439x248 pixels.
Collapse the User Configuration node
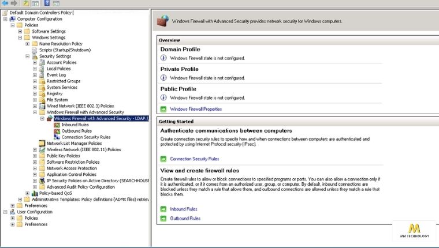click(x=5, y=212)
